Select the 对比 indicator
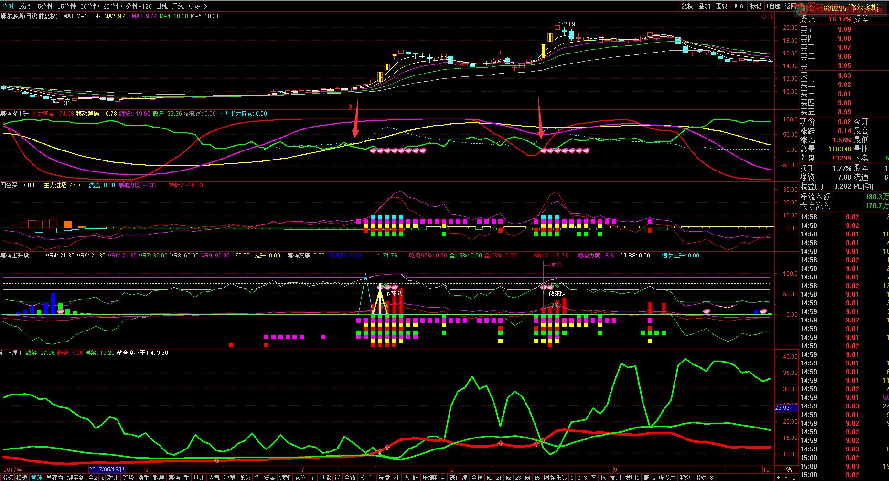This screenshot has height=481, width=889. coord(113,477)
